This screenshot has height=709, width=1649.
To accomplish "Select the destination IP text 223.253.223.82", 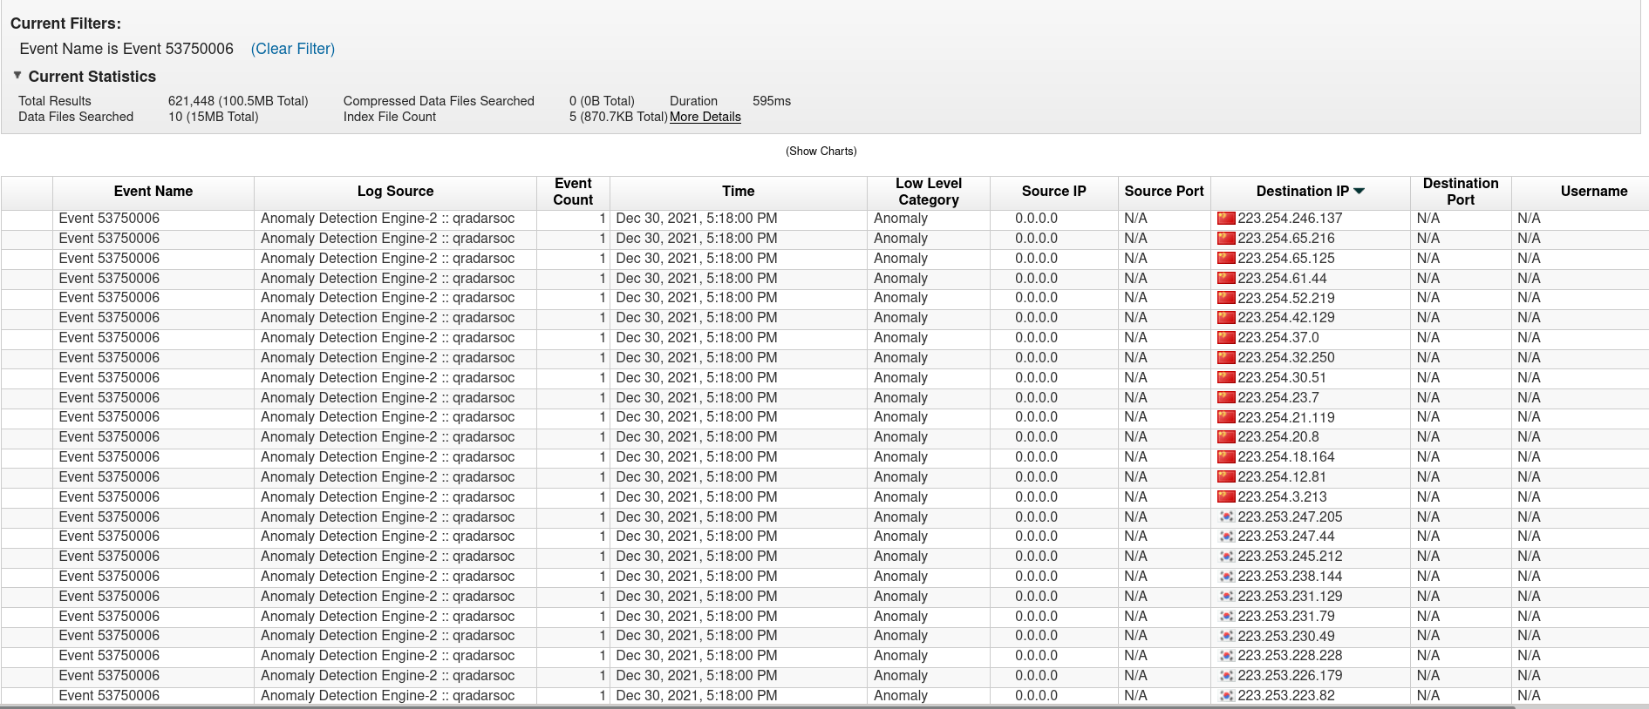I will (1286, 696).
